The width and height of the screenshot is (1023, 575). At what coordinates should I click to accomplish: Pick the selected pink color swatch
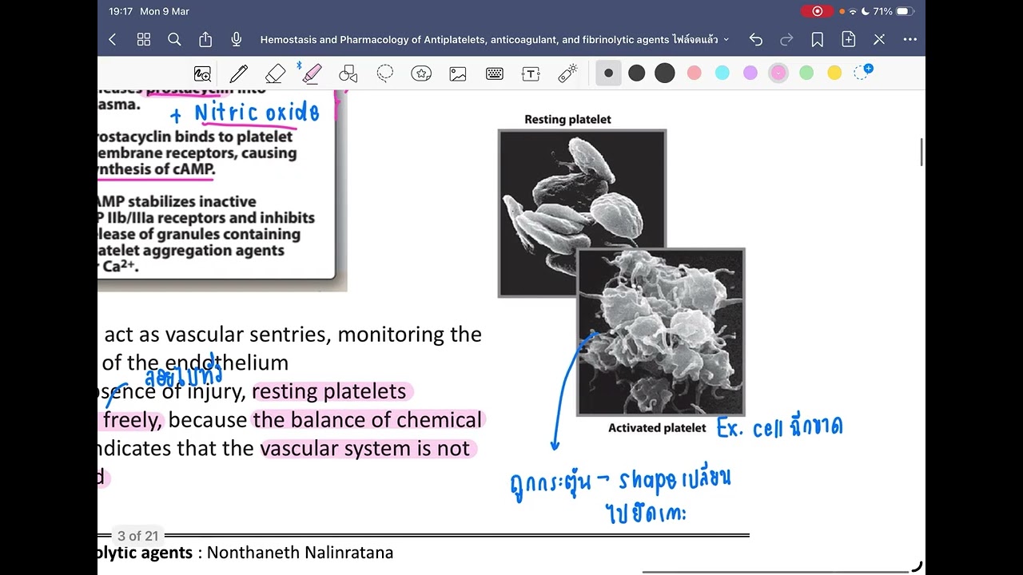pyautogui.click(x=778, y=73)
